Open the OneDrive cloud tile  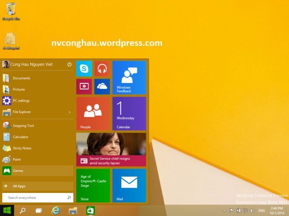[x=102, y=86]
